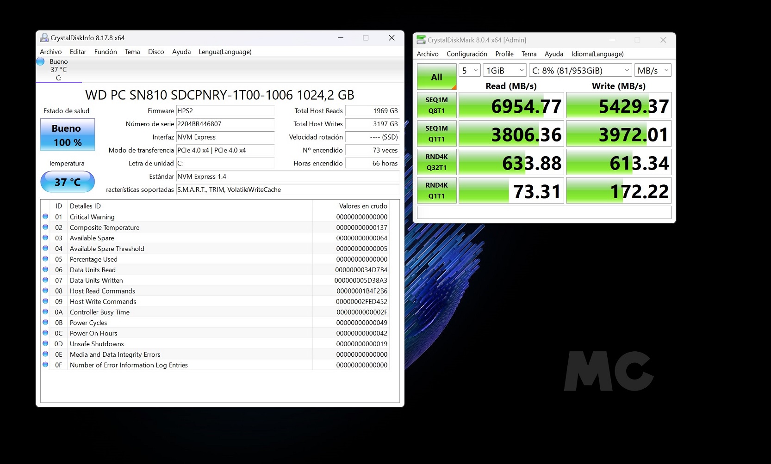Screen dimensions: 771x464
Task: Open the test count dropdown showing 5
Action: coord(469,70)
